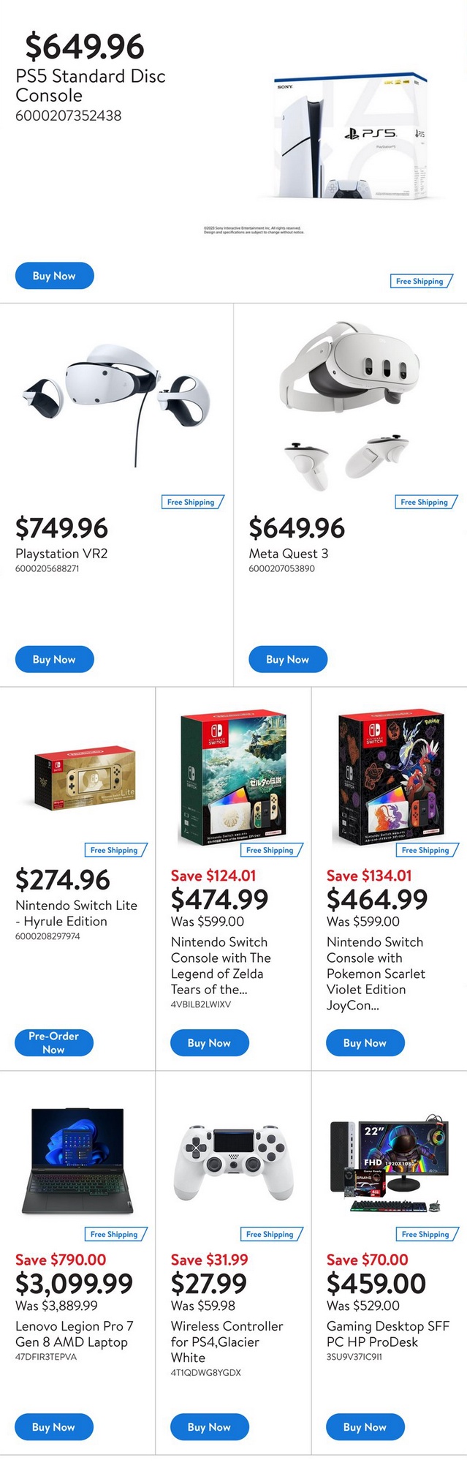Select the Nintendo Switch Lite Hyrule Edition image
Image resolution: width=467 pixels, height=1463 pixels.
[x=85, y=777]
